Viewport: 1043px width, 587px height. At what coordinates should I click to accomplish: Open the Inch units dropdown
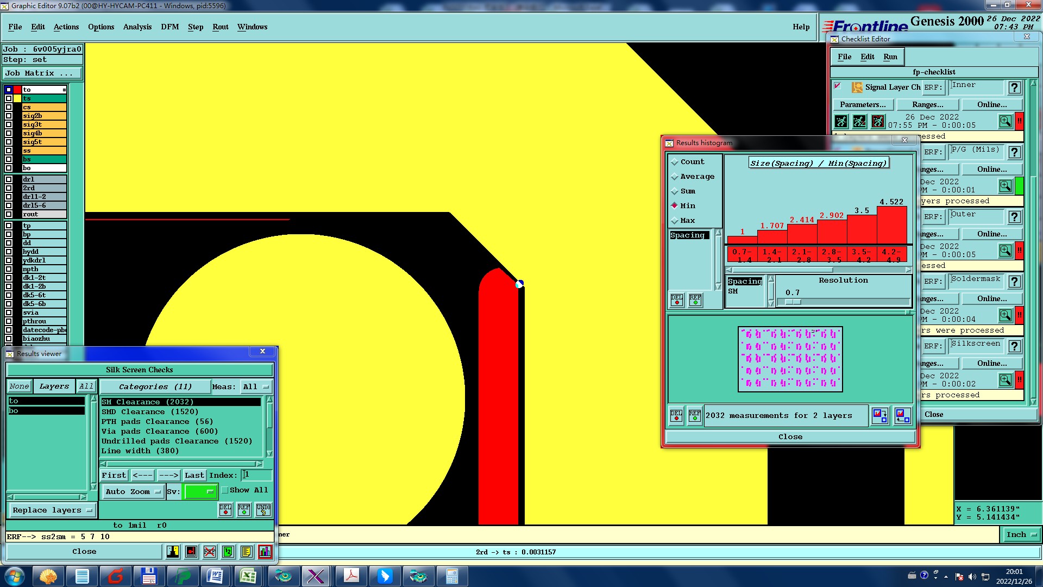tap(1021, 535)
